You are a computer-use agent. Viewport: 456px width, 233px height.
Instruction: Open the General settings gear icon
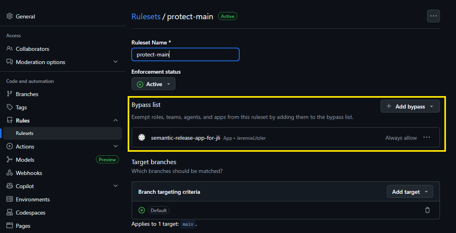tap(9, 16)
